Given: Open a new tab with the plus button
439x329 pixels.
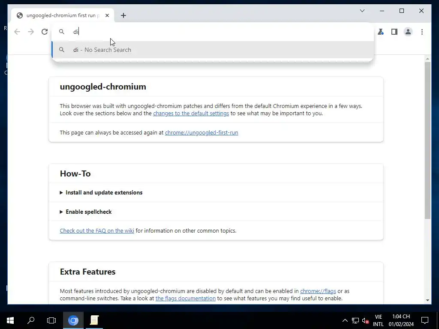Looking at the screenshot, I should coord(123,15).
